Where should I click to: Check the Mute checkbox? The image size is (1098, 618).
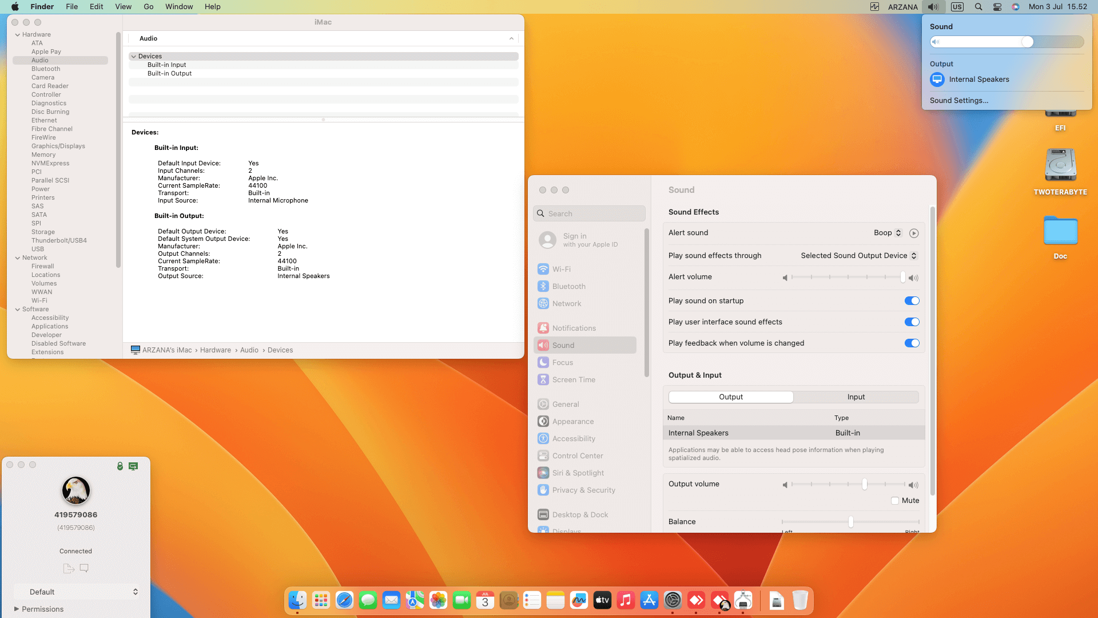click(x=895, y=501)
